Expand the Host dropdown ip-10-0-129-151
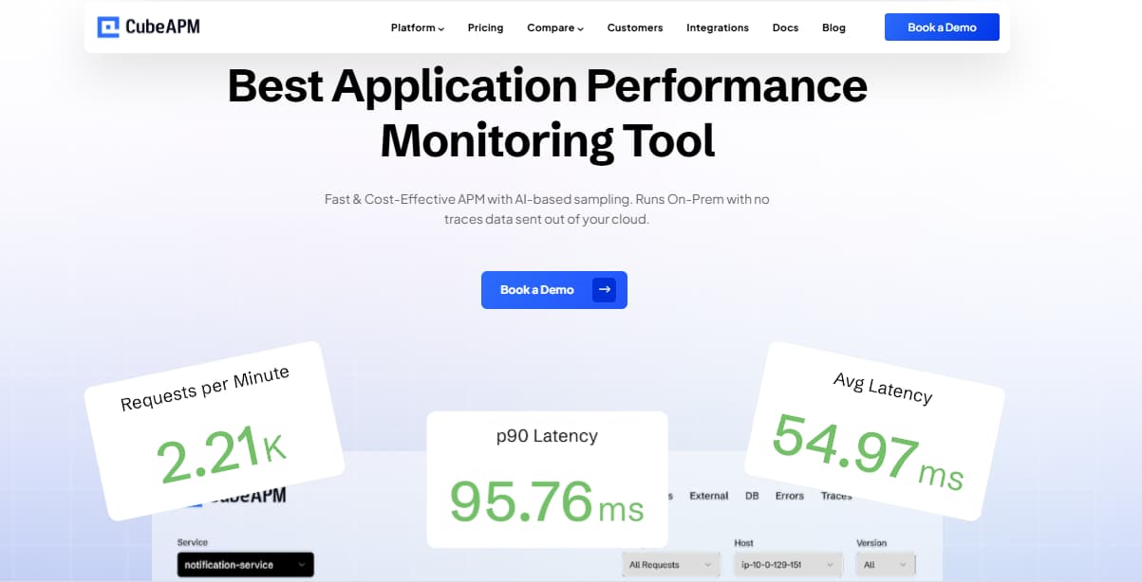 [x=787, y=565]
